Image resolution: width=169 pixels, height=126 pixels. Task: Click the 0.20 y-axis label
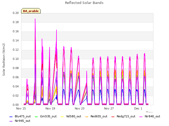tap(16, 13)
